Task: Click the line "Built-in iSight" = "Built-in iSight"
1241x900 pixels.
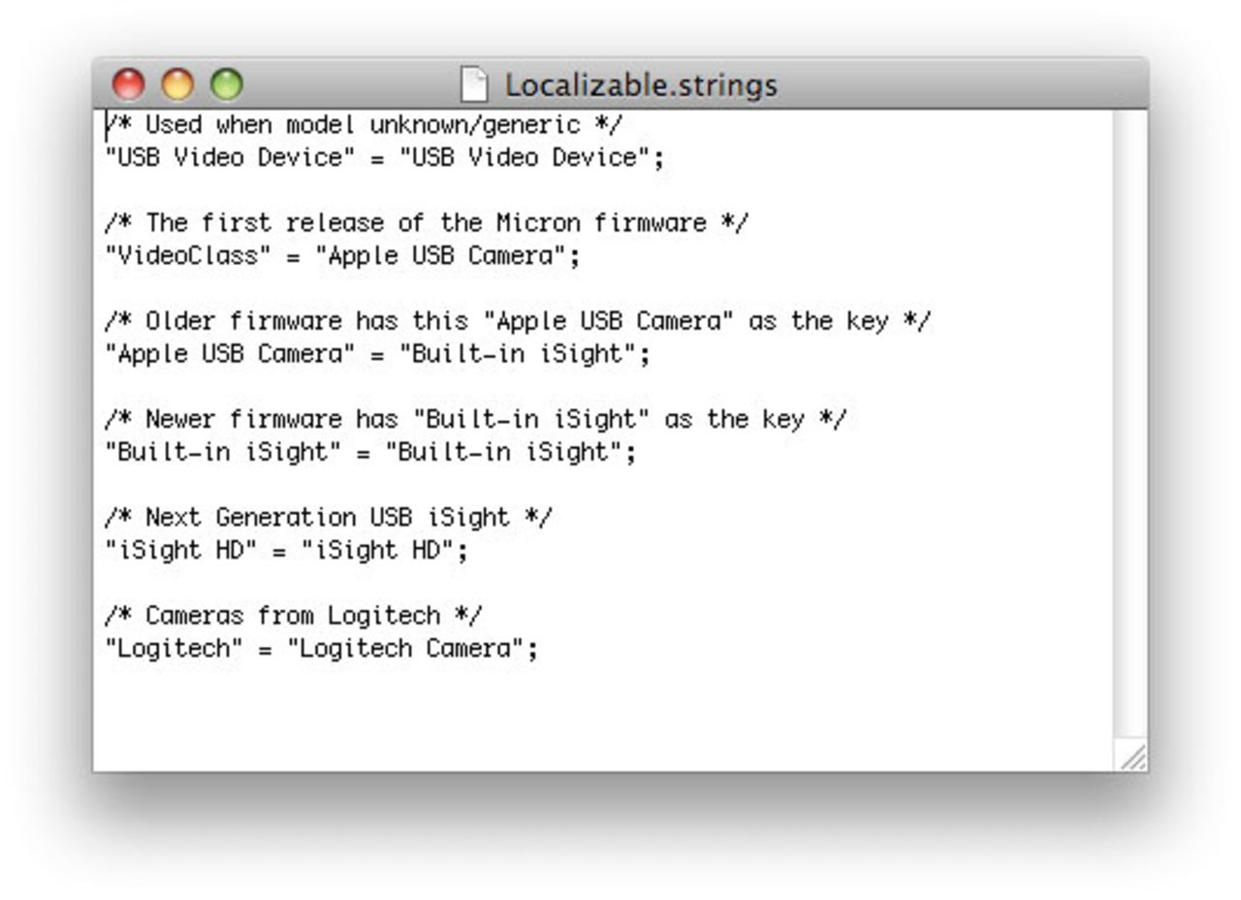Action: pyautogui.click(x=369, y=452)
